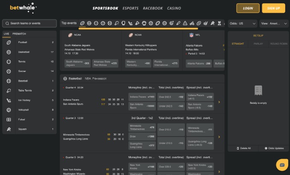The width and height of the screenshot is (290, 175).
Task: Open the Soccer live events
Action: pos(22,71)
